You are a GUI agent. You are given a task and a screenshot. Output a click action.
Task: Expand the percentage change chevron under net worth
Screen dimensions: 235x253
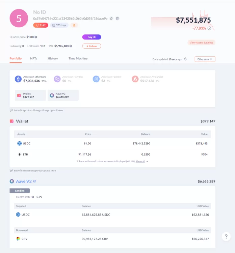click(209, 28)
